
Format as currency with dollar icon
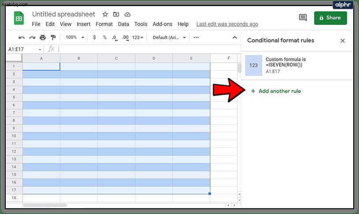click(x=94, y=38)
